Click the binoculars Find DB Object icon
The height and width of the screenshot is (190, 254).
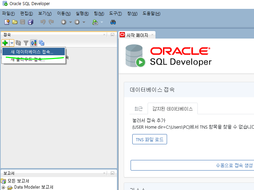(113, 22)
